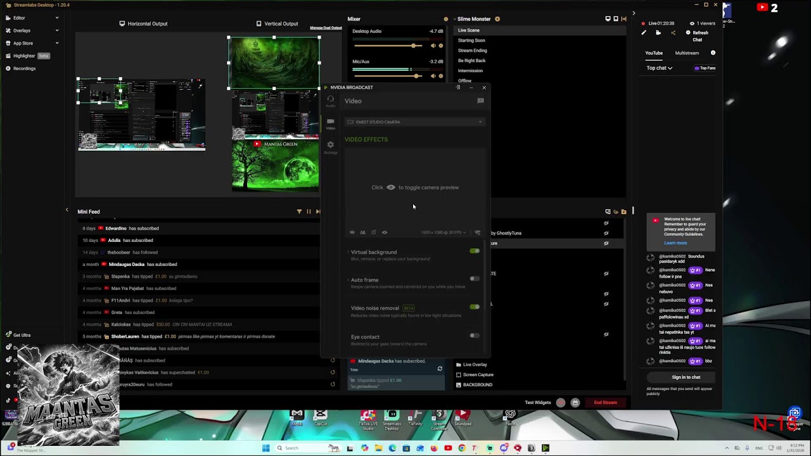Click Sign in to chat button
The width and height of the screenshot is (811, 456).
coord(686,377)
